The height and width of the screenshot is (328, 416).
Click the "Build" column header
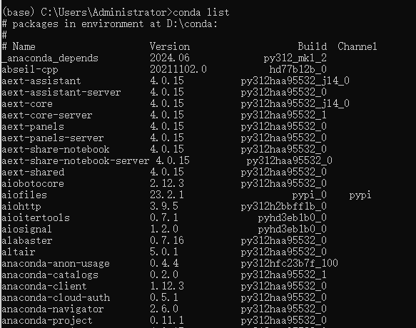312,46
